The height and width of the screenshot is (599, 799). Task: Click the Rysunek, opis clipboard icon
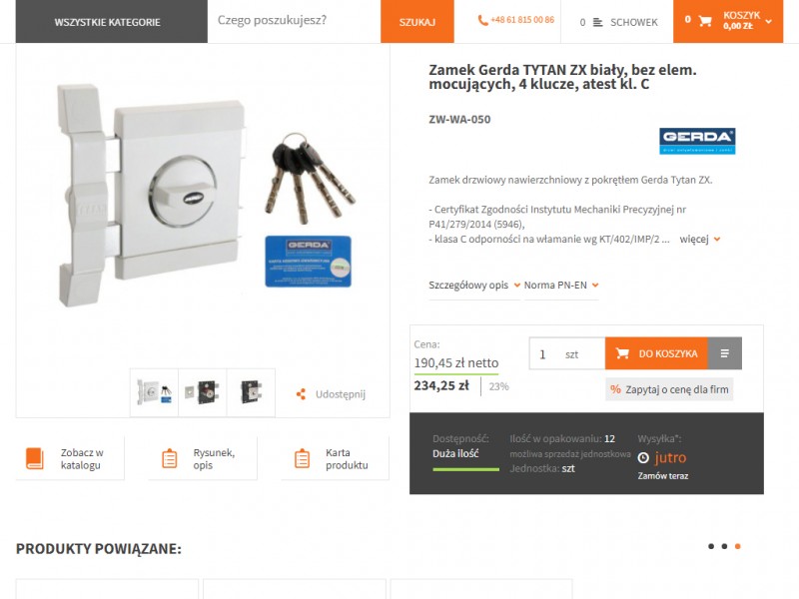click(x=169, y=458)
